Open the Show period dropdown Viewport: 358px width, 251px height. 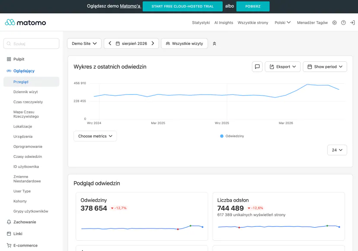325,66
